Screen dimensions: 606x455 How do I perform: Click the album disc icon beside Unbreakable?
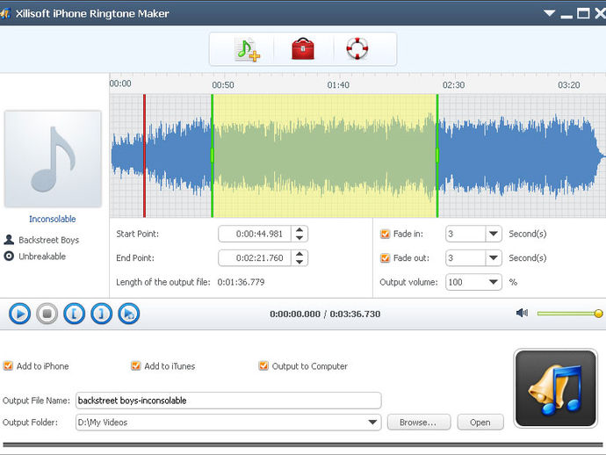(x=9, y=256)
